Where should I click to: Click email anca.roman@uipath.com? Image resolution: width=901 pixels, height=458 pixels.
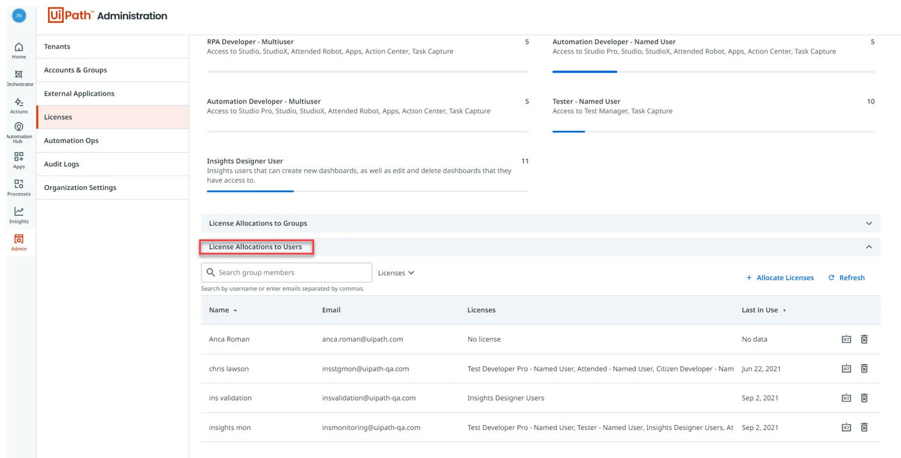(x=362, y=339)
